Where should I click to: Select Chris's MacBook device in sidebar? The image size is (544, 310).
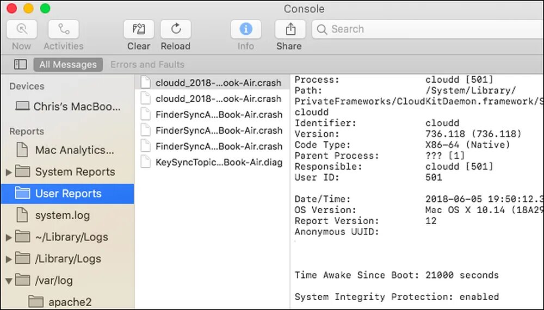(x=67, y=107)
